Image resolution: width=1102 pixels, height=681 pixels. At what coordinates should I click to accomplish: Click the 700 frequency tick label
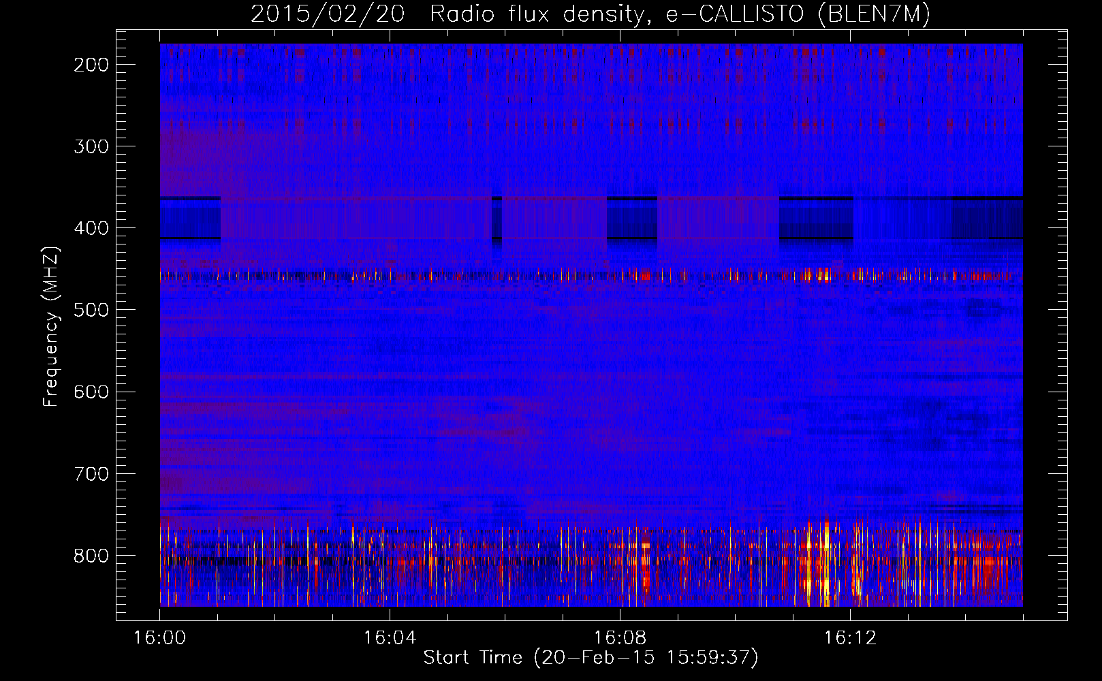[91, 474]
